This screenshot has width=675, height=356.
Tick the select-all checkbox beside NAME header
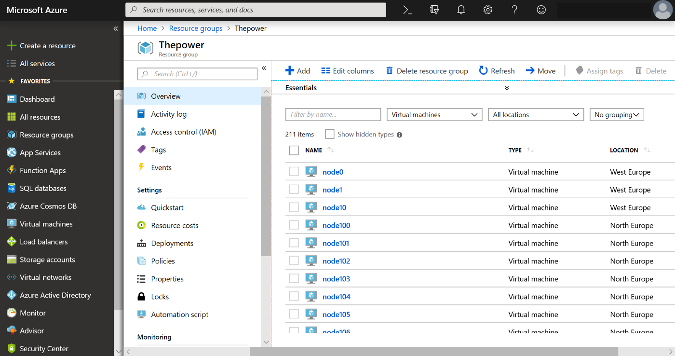tap(294, 151)
